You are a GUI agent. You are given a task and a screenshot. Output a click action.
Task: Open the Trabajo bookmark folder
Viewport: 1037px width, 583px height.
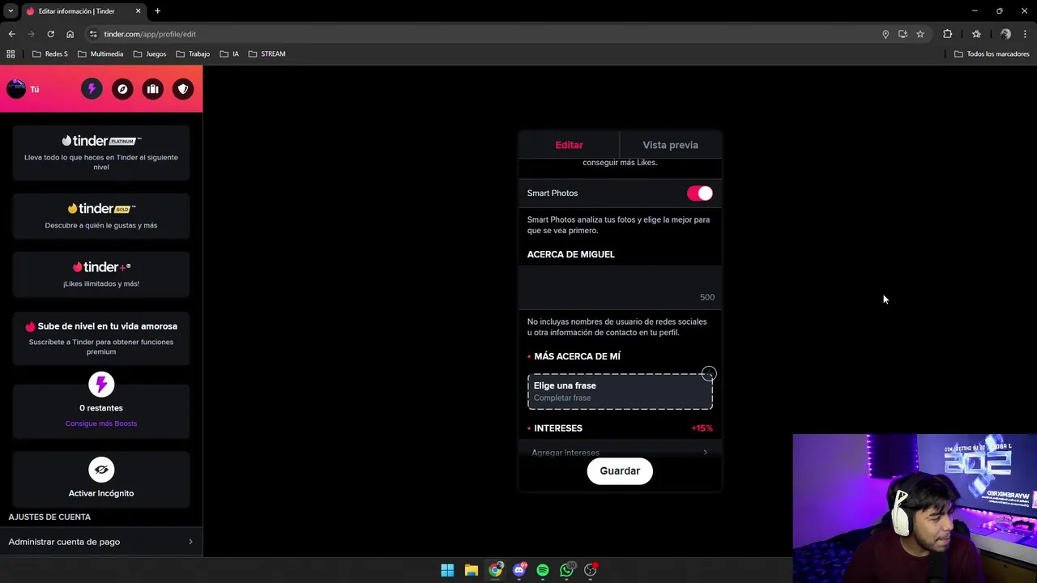click(x=193, y=54)
